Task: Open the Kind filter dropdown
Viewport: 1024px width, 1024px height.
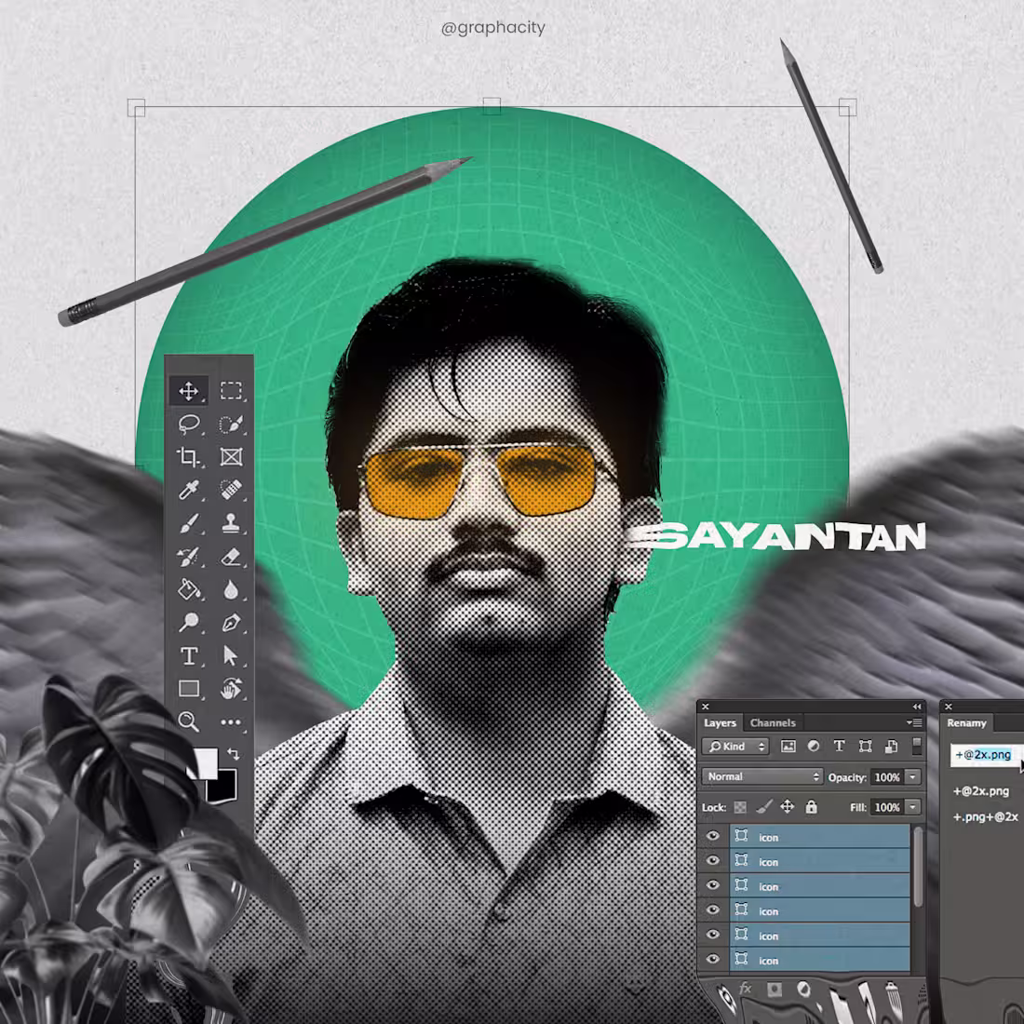Action: tap(735, 746)
